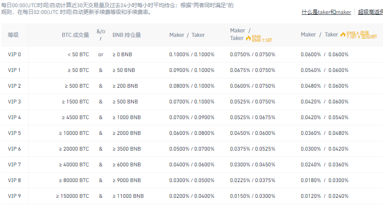Click the BTC 成交量 column header
383x205 pixels.
(x=75, y=35)
